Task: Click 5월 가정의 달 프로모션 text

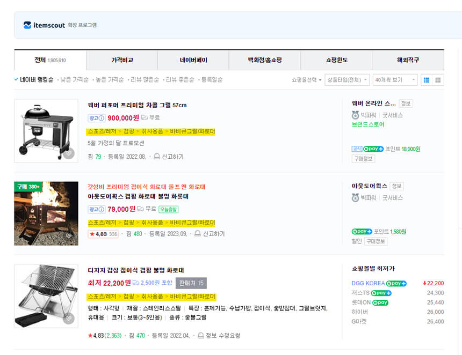Action: pos(116,143)
